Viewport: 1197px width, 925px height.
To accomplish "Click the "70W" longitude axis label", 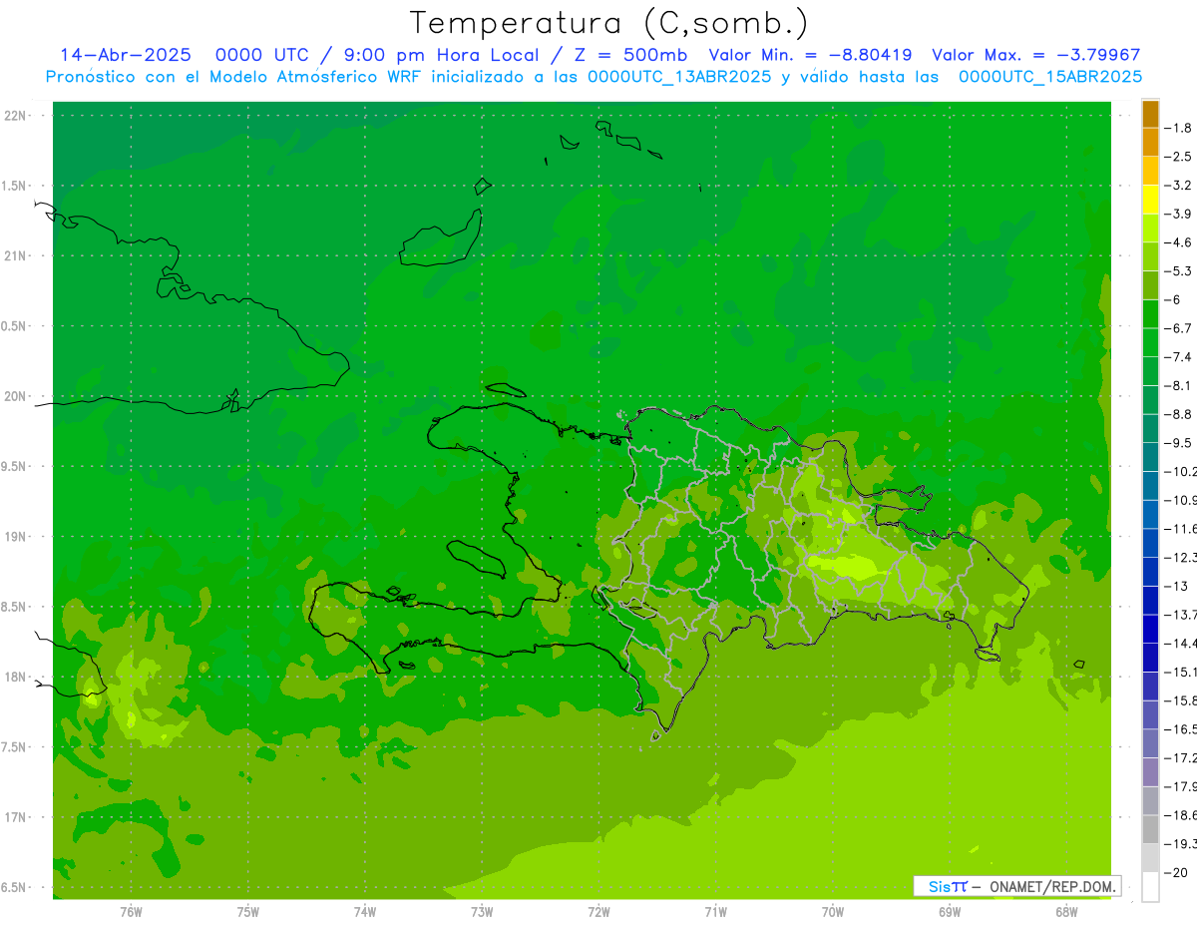I will [x=833, y=911].
